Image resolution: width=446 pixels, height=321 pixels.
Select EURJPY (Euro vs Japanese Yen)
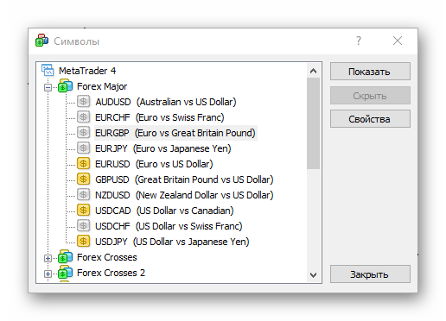pos(163,148)
